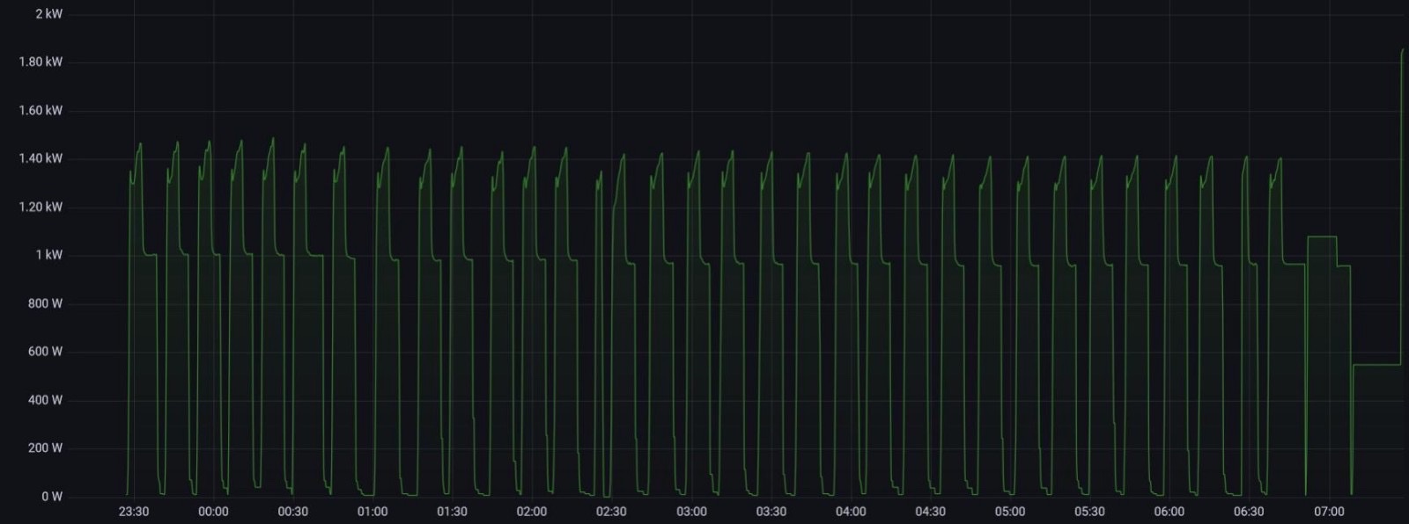Click the 1.80 kW y-axis label
The image size is (1409, 524).
tap(41, 62)
